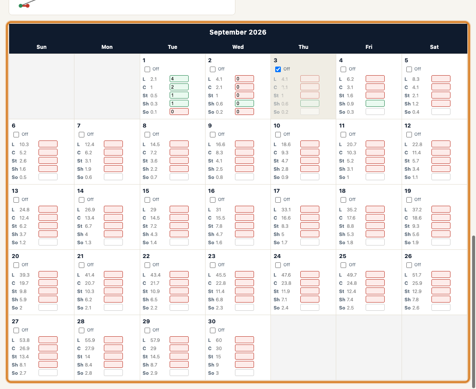Click the L input on September 1

(x=179, y=79)
